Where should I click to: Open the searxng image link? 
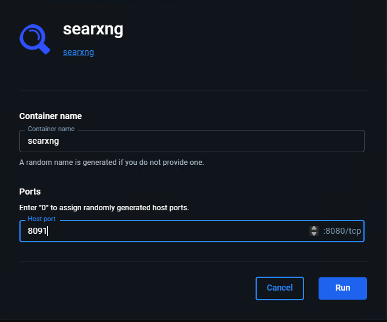pyautogui.click(x=78, y=53)
